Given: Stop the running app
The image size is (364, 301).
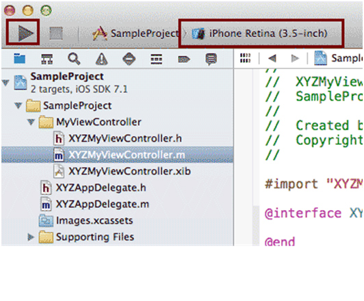Looking at the screenshot, I should click(56, 34).
